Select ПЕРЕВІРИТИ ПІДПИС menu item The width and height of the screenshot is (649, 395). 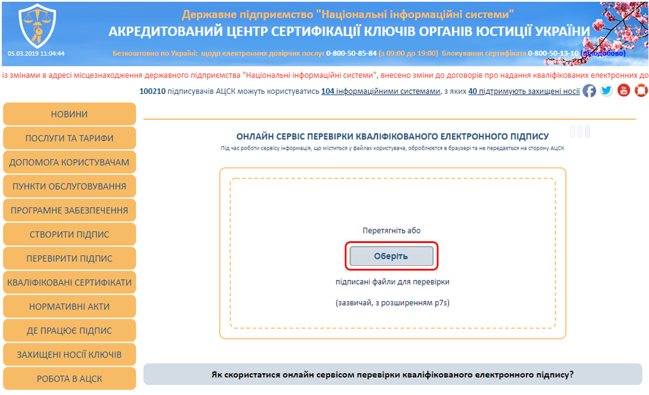[69, 259]
